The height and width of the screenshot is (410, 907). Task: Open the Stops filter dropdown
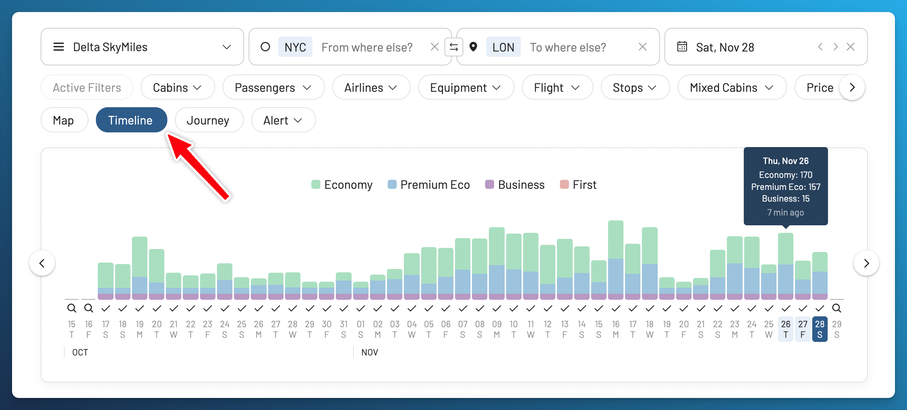coord(635,88)
